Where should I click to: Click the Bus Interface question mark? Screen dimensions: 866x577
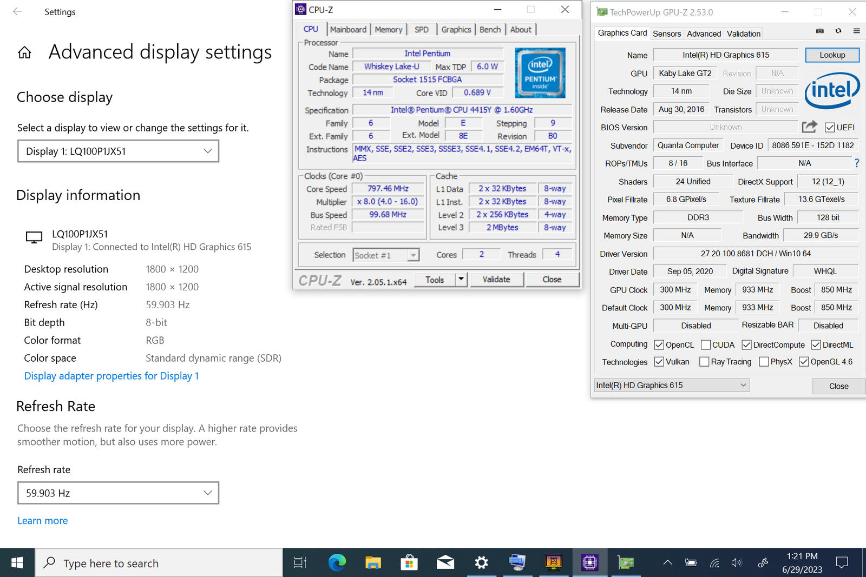(857, 163)
